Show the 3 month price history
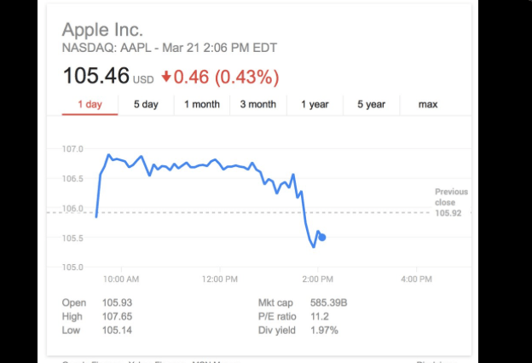This screenshot has height=363, width=532. click(257, 105)
